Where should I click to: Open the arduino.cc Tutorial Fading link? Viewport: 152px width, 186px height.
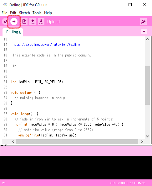click(x=47, y=45)
